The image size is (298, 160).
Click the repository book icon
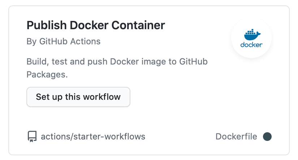(x=32, y=137)
